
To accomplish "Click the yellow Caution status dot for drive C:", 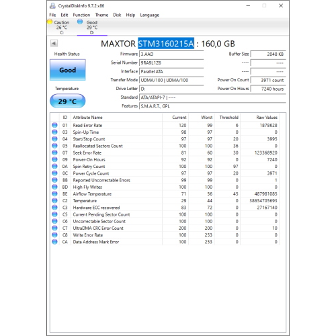I will (x=50, y=22).
